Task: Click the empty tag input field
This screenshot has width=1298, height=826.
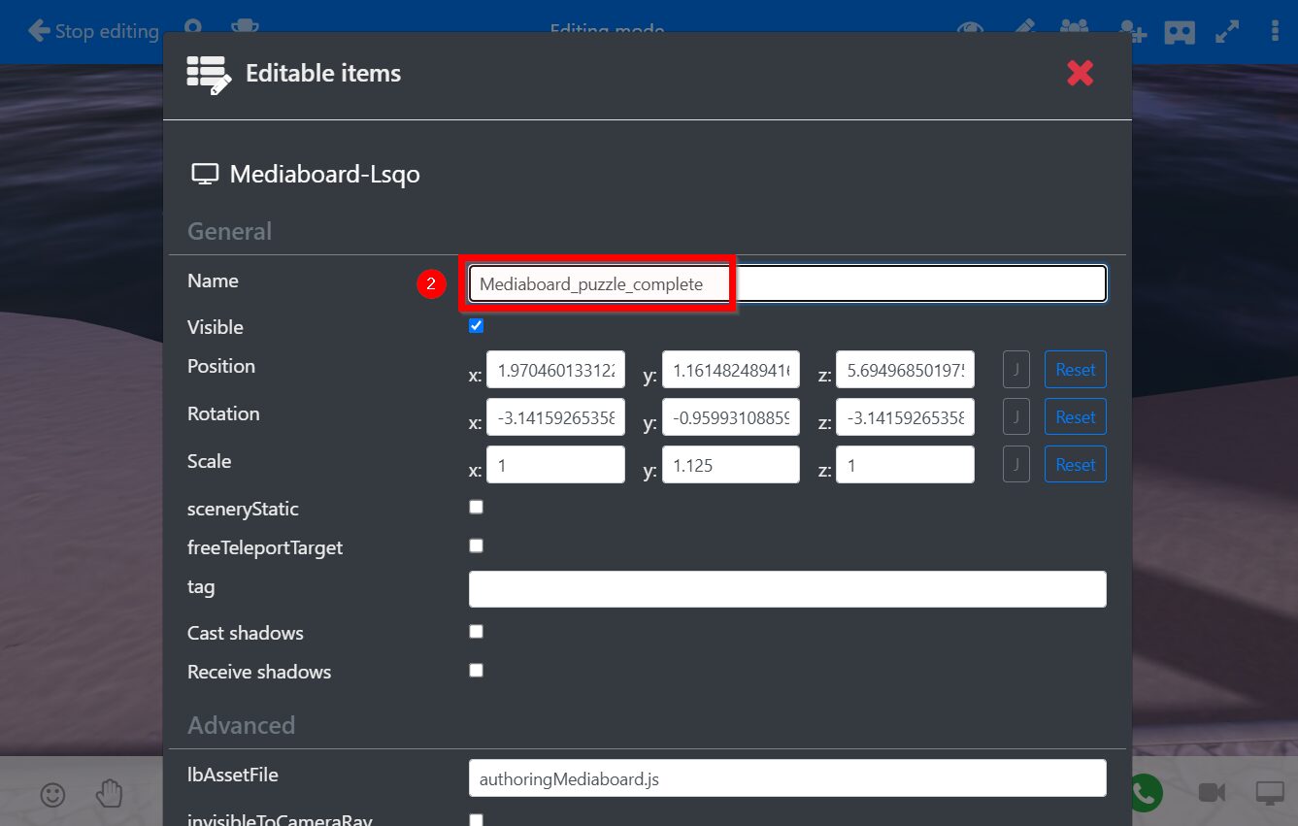Action: [x=787, y=589]
